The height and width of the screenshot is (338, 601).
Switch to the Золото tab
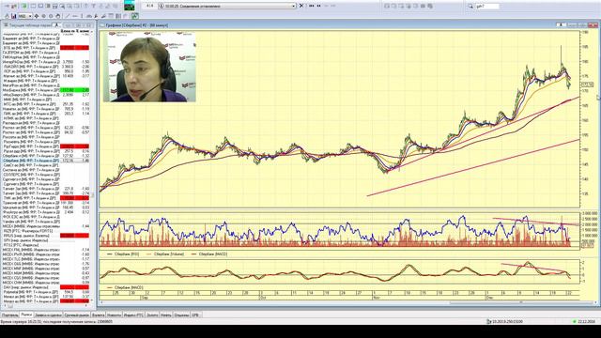pos(152,315)
